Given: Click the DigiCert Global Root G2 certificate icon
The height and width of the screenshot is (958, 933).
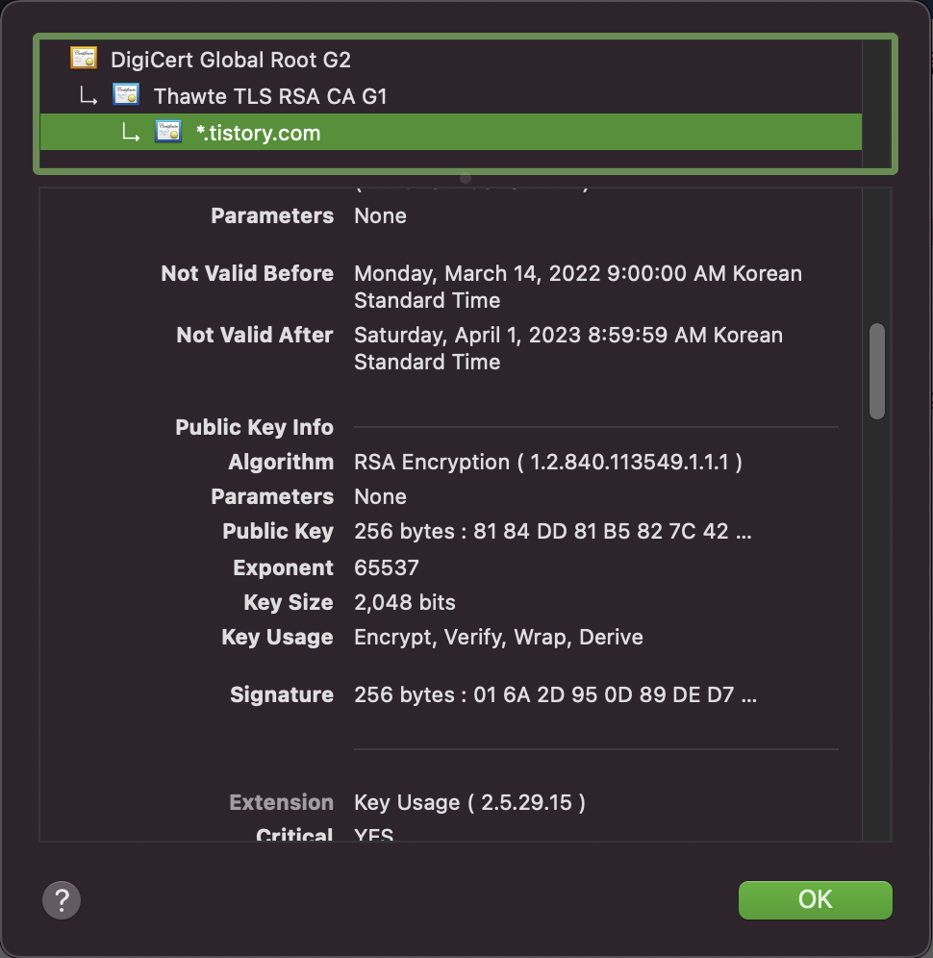Looking at the screenshot, I should (83, 58).
